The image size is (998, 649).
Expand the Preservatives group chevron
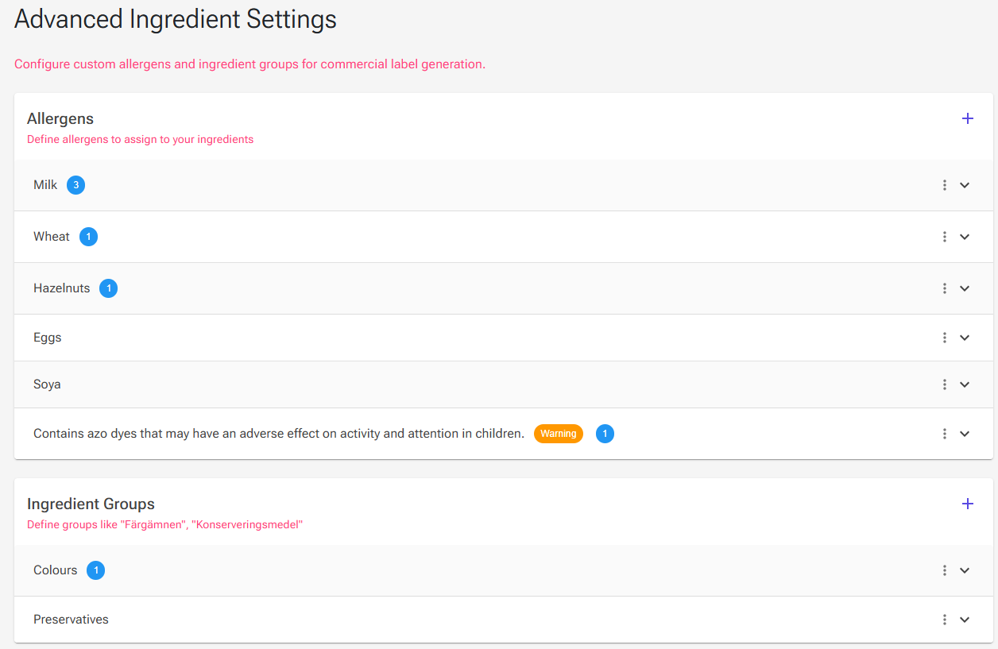[x=965, y=620]
